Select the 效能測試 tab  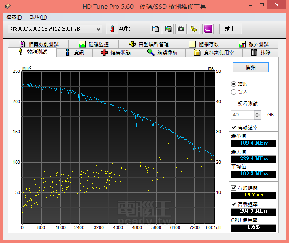33,52
